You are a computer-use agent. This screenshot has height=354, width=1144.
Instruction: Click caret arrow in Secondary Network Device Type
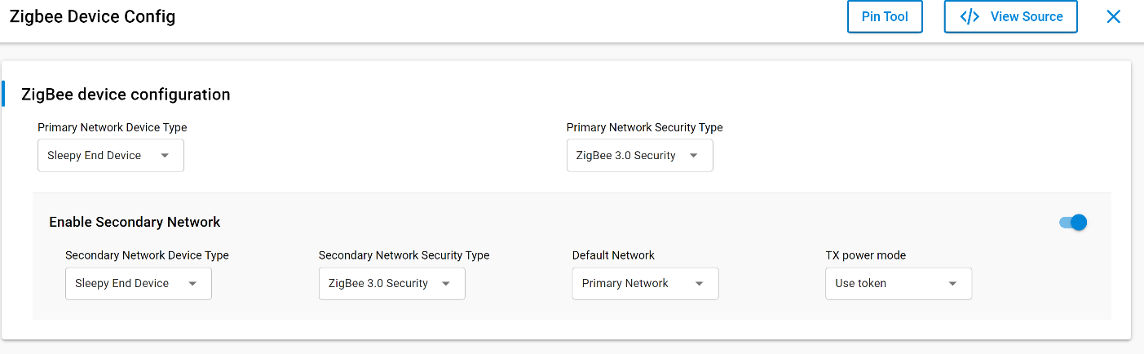(192, 284)
